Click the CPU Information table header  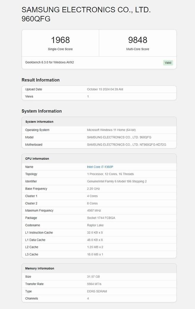[x=37, y=159]
